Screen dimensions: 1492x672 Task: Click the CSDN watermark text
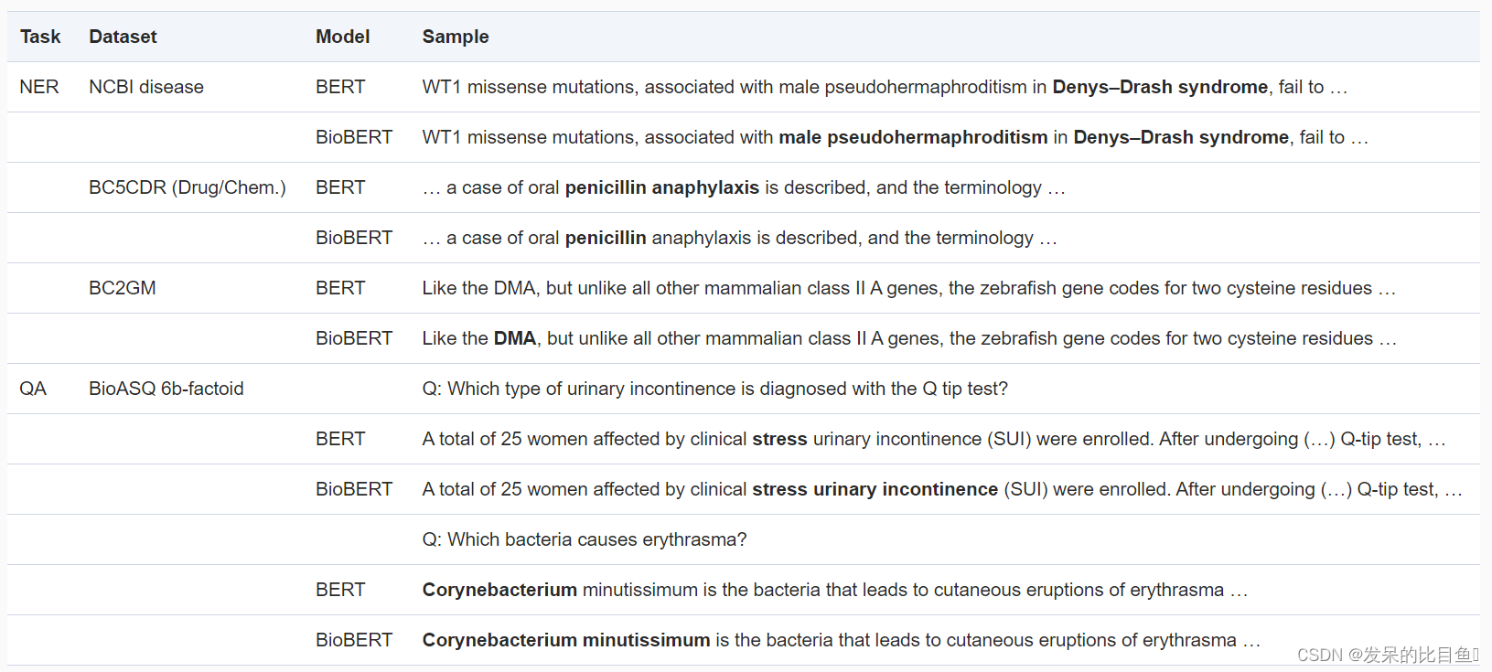(x=1388, y=655)
